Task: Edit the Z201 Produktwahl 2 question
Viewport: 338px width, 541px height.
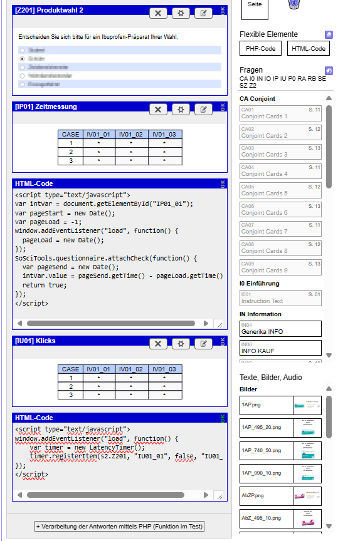Action: click(x=204, y=13)
